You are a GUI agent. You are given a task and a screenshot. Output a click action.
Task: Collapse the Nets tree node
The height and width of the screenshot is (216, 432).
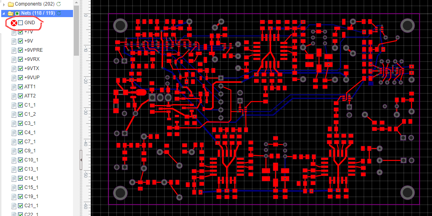pyautogui.click(x=4, y=14)
